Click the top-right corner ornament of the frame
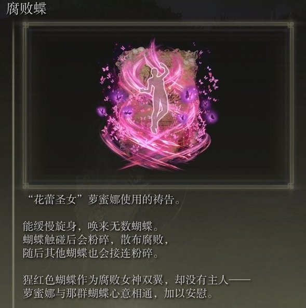Image resolution: width=306 pixels, height=308 pixels. click(x=290, y=25)
